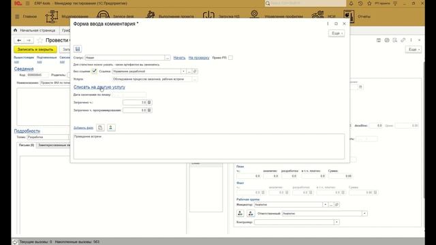The width and height of the screenshot is (436, 245).
Task: Open favorites star in the title bar
Action: [x=369, y=3]
